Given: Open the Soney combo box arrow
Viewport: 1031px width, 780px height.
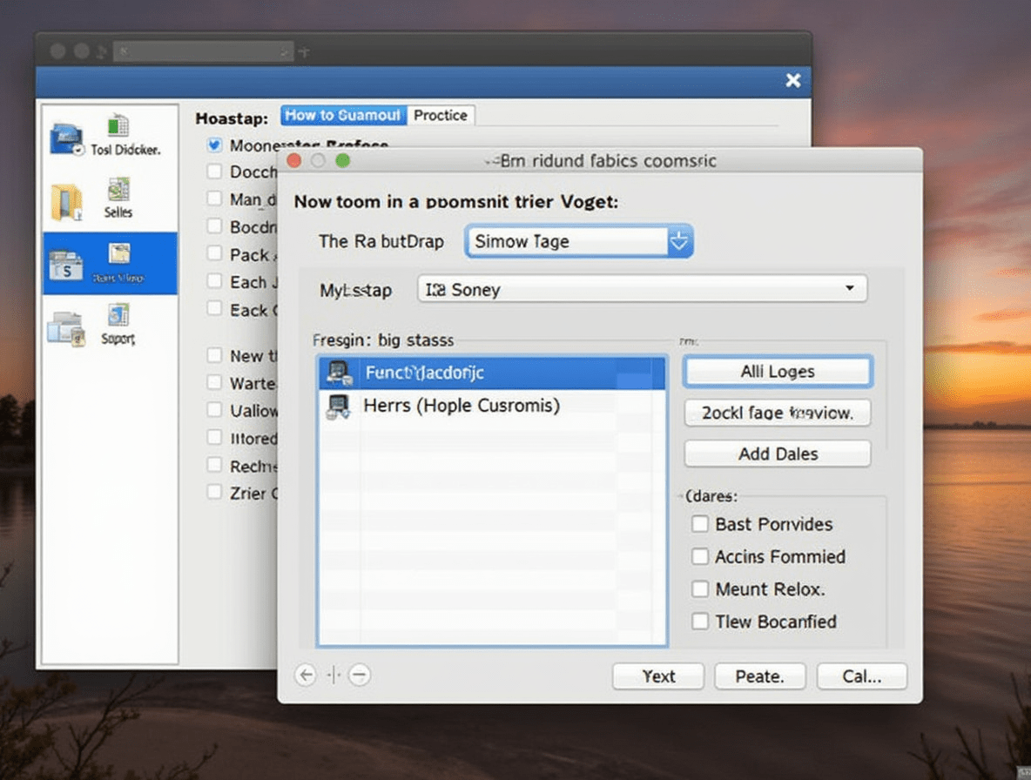Looking at the screenshot, I should (x=850, y=288).
